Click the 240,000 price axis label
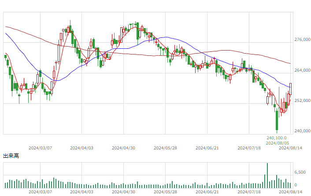The image size is (311, 196). tap(302, 131)
